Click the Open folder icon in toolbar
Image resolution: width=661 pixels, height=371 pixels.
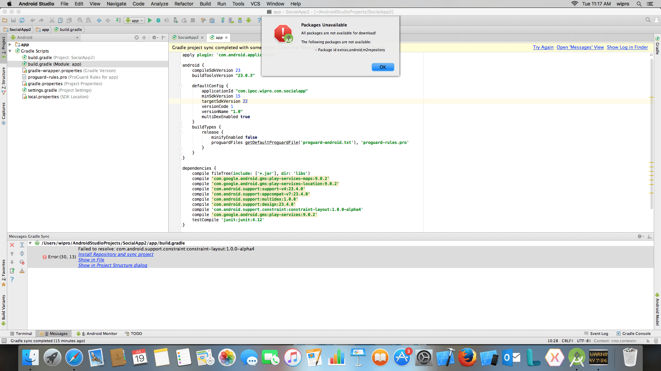[5, 21]
